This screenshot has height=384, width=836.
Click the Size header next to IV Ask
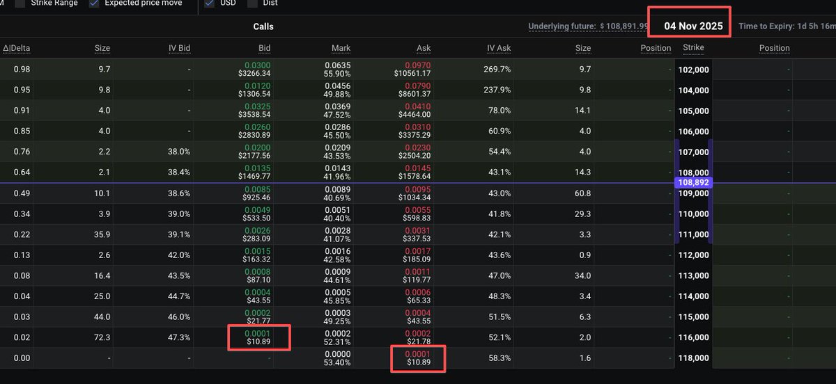click(583, 48)
